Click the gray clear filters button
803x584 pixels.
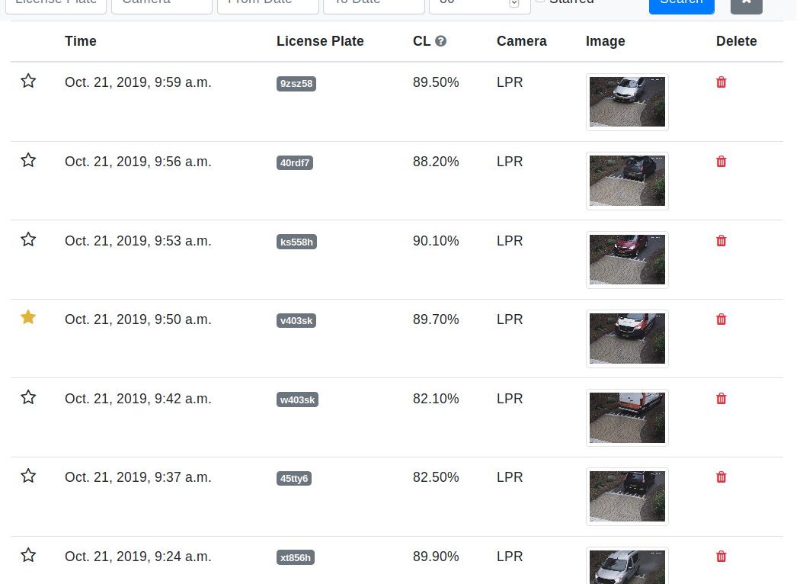click(746, 4)
